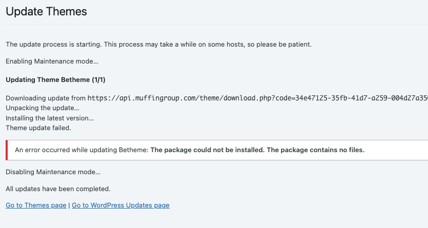Click the 'Enabling Maintenance mode…' line
The height and width of the screenshot is (228, 428).
52,61
